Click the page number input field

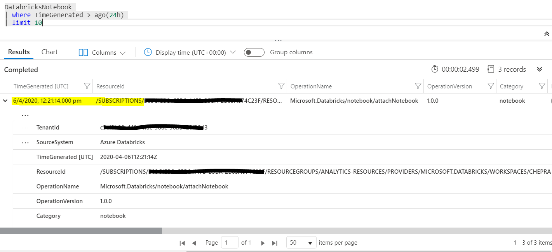tap(230, 243)
